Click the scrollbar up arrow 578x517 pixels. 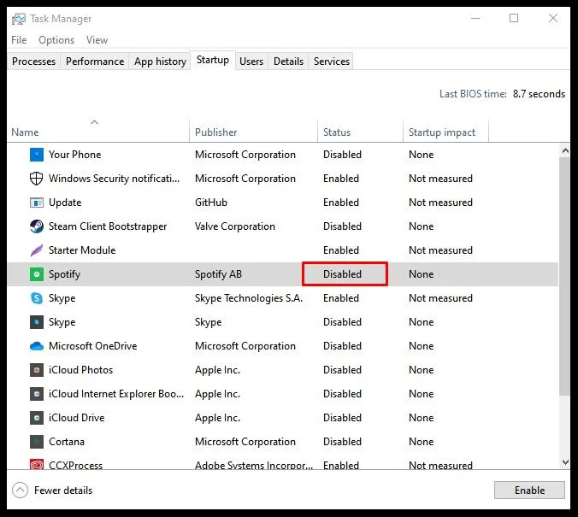(x=564, y=150)
